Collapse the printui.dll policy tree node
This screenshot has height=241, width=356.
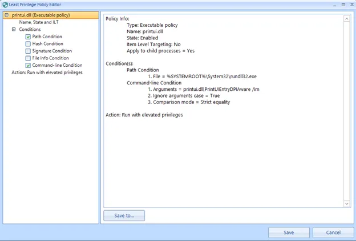(6, 15)
